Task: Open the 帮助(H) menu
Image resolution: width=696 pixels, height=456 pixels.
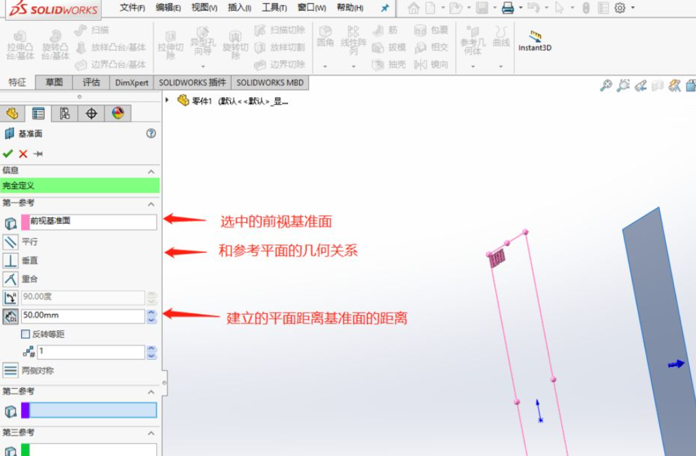Action: [x=350, y=8]
